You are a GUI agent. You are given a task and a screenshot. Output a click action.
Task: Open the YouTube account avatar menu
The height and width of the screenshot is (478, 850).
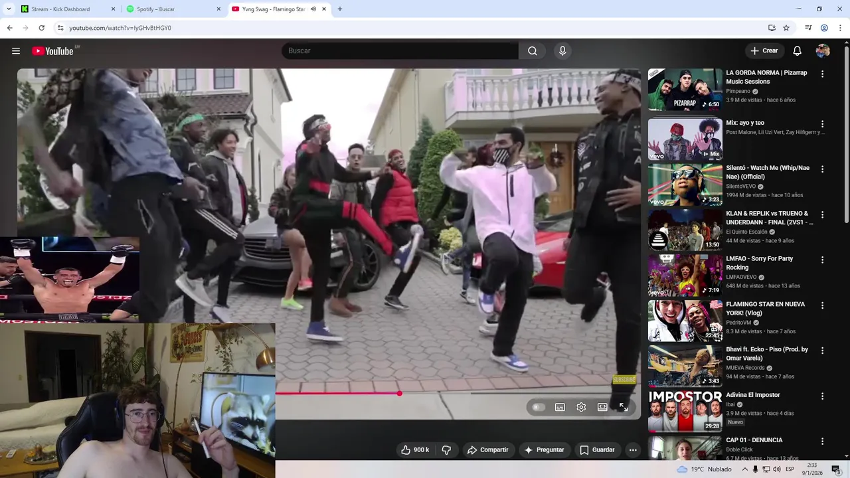pyautogui.click(x=823, y=51)
